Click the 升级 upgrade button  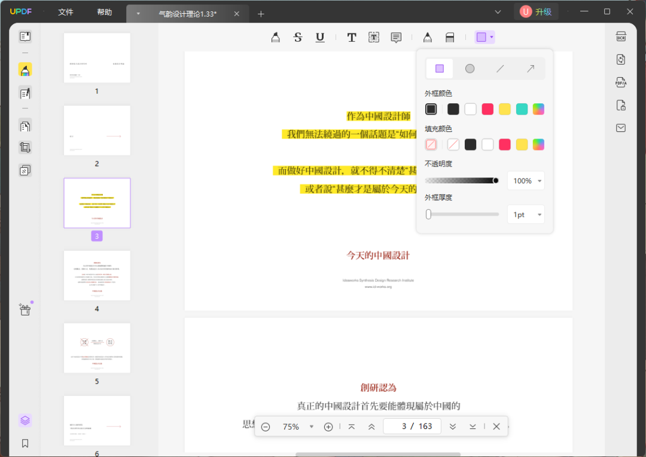pos(536,11)
